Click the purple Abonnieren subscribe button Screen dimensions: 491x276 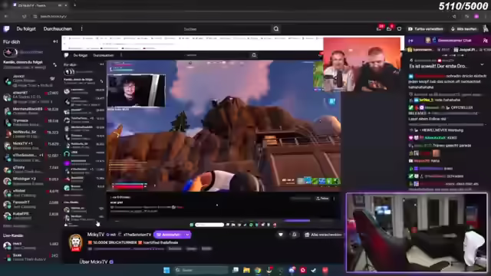[x=169, y=235]
